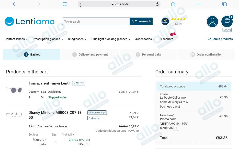239x149 pixels.
Task: Open the shopping cart icon
Action: pos(226,22)
